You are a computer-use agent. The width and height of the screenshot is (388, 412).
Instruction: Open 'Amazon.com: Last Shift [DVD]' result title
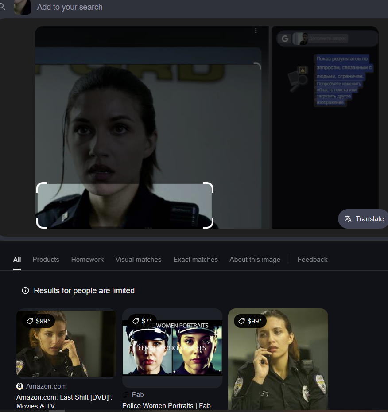coord(64,401)
